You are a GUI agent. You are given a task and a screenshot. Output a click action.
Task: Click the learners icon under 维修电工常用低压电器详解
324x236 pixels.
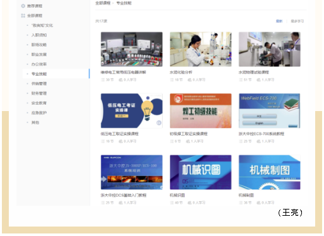[x=120, y=80]
